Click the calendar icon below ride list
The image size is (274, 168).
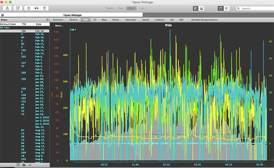18,165
